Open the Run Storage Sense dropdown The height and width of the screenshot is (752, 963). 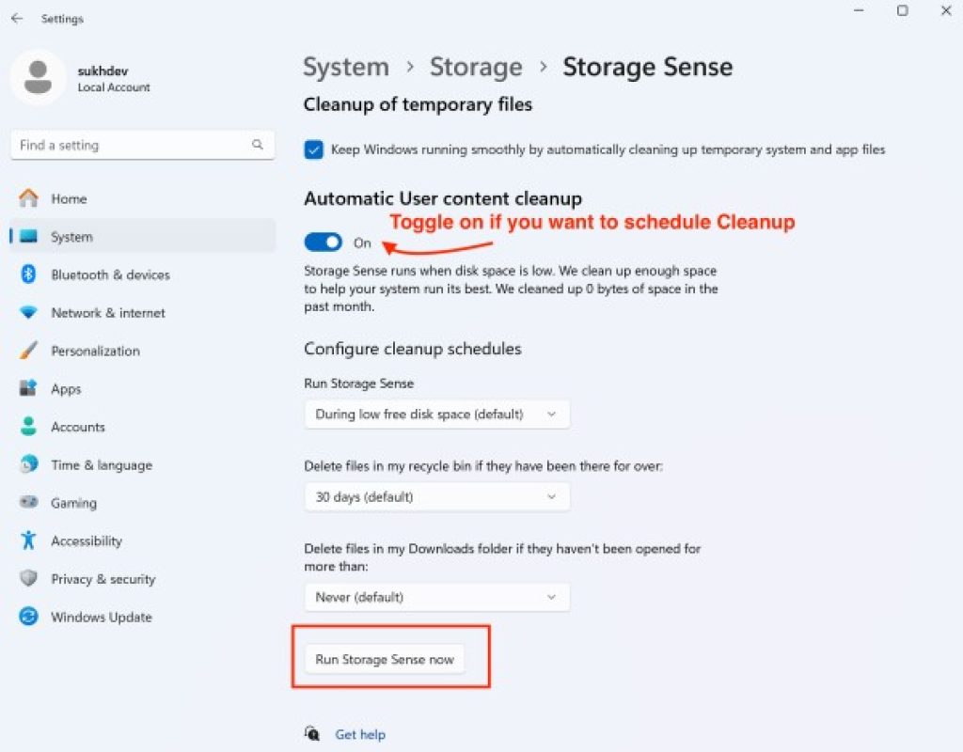436,414
